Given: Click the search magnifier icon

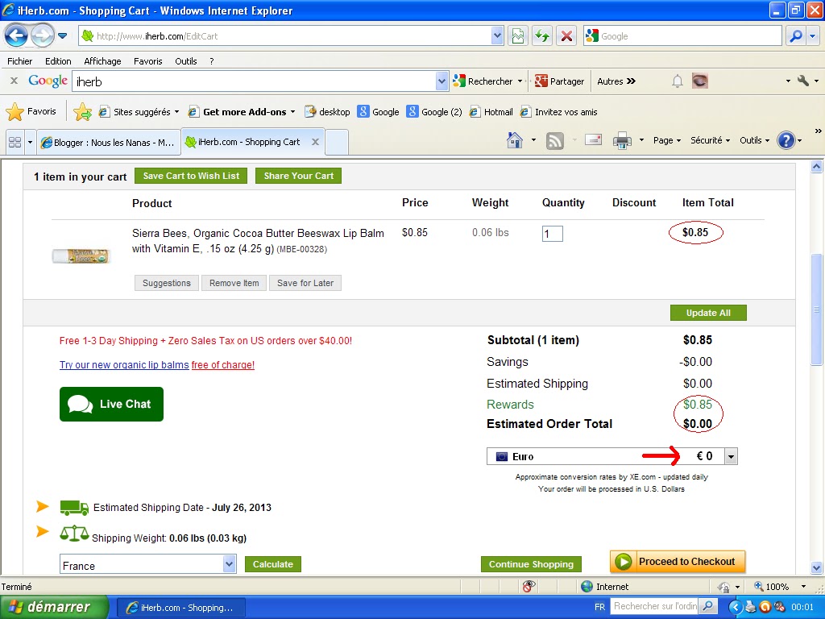Looking at the screenshot, I should point(796,35).
